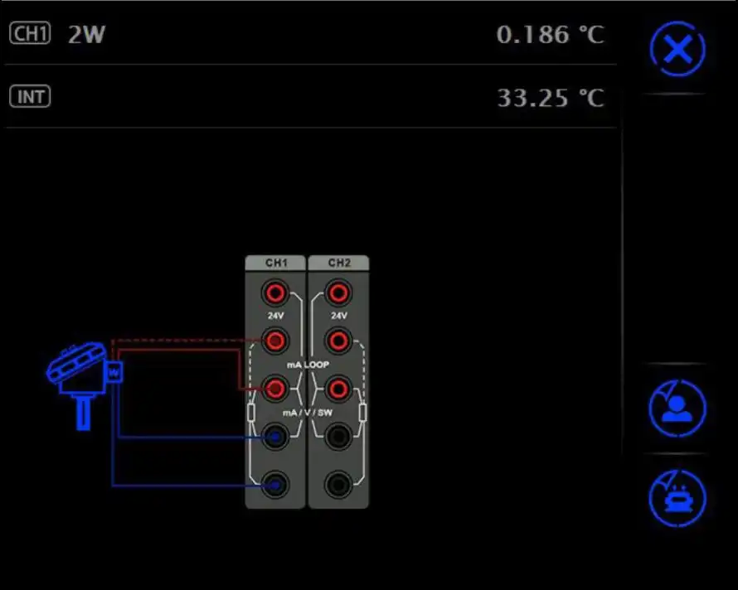
Task: Click CH2 24V red jack
Action: tap(338, 293)
